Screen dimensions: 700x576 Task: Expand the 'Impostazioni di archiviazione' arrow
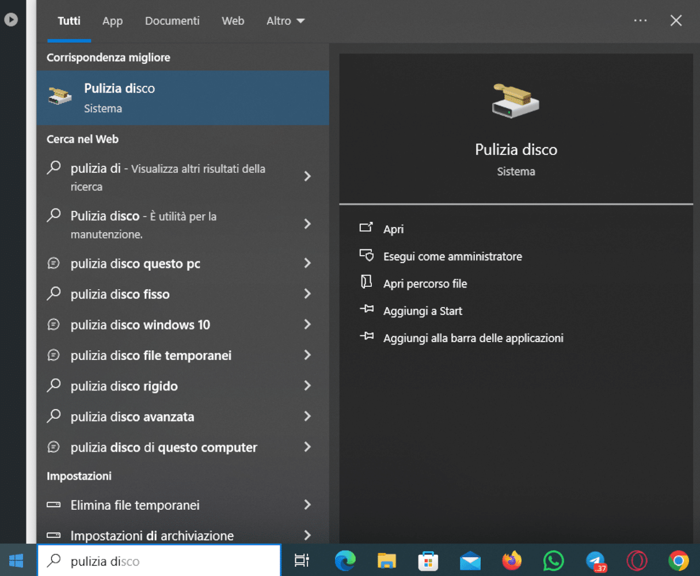[x=307, y=535]
